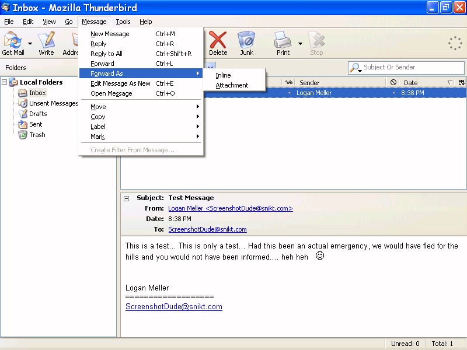Collapse the message header pane

point(127,198)
